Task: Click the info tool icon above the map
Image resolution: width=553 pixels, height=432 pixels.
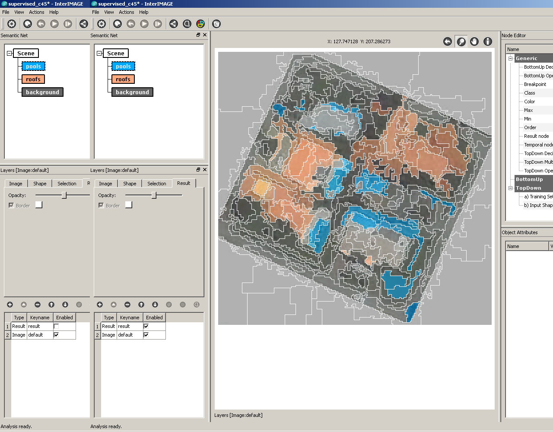Action: [488, 41]
